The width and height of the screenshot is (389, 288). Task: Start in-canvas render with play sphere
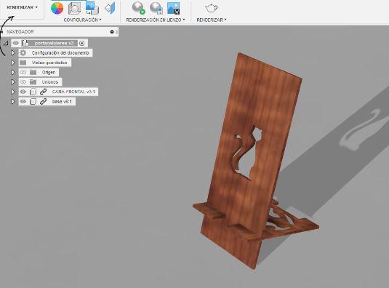[x=138, y=8]
